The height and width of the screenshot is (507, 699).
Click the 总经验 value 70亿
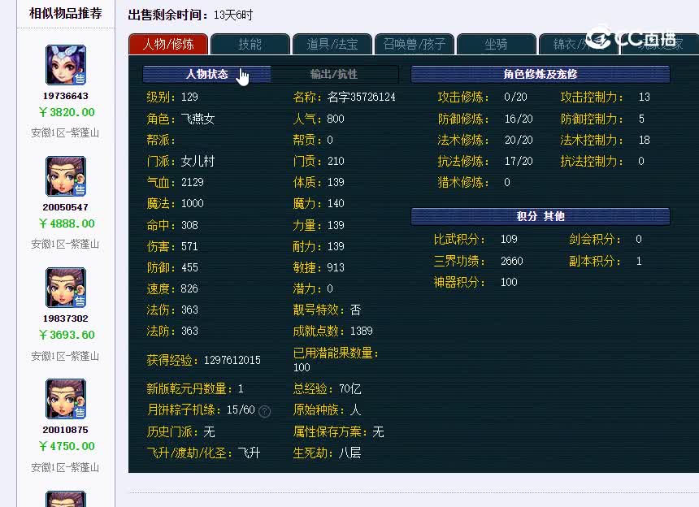(x=350, y=389)
